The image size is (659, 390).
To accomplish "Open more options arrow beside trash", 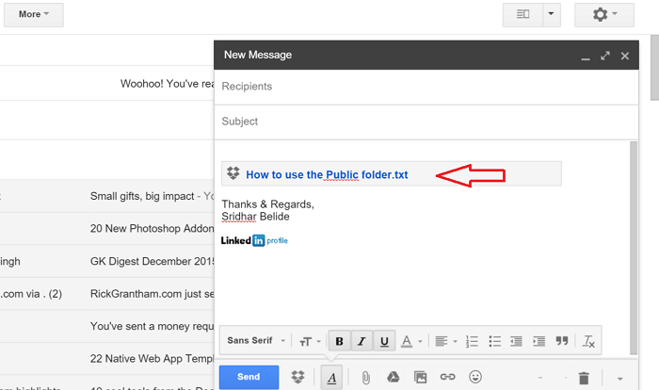I will pyautogui.click(x=619, y=379).
